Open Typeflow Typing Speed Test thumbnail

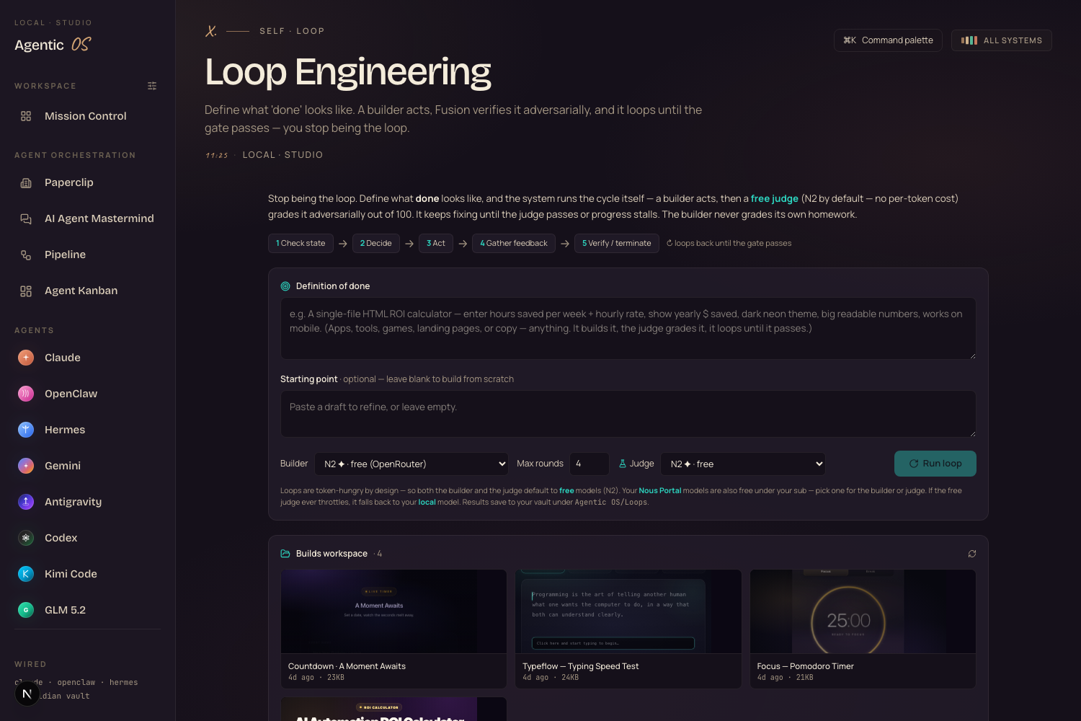628,611
